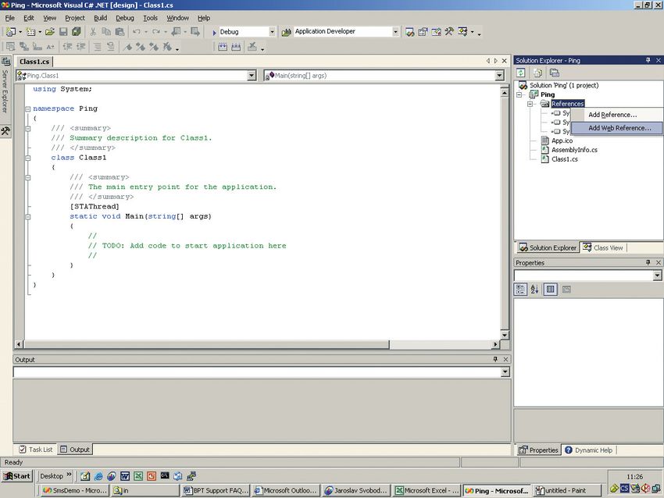The width and height of the screenshot is (664, 498).
Task: Save Class1.cs with the floppy disk icon
Action: 63,32
